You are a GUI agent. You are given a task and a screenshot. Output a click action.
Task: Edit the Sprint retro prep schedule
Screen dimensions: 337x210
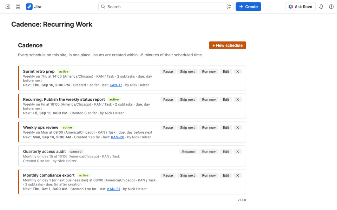[226, 71]
